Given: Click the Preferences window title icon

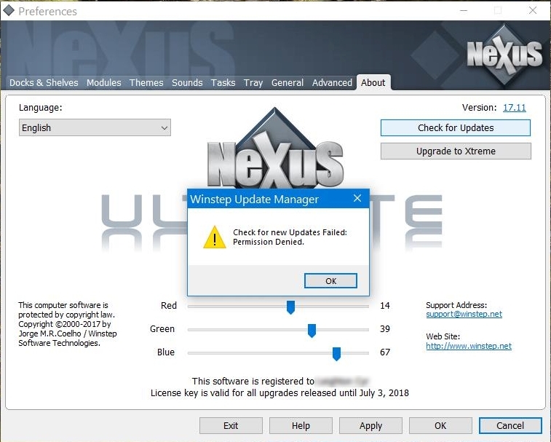Looking at the screenshot, I should [x=9, y=11].
